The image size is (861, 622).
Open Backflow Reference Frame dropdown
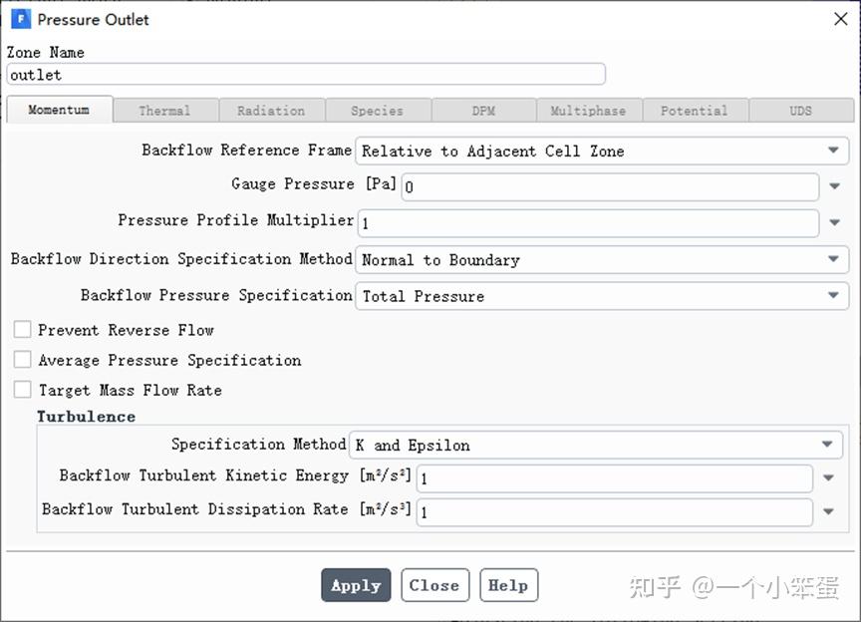[833, 151]
